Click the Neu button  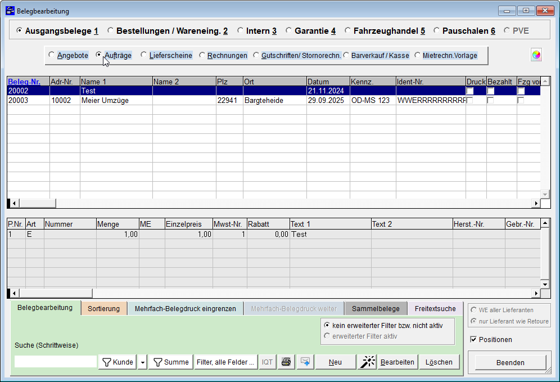pyautogui.click(x=335, y=362)
